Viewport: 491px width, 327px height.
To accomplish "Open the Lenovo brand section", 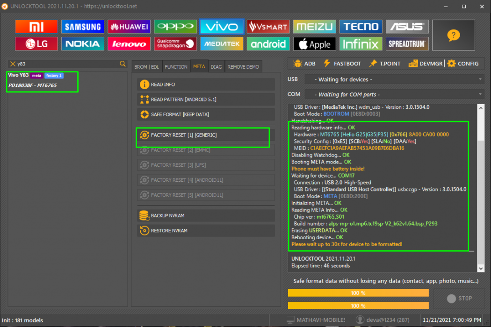I will coord(129,44).
